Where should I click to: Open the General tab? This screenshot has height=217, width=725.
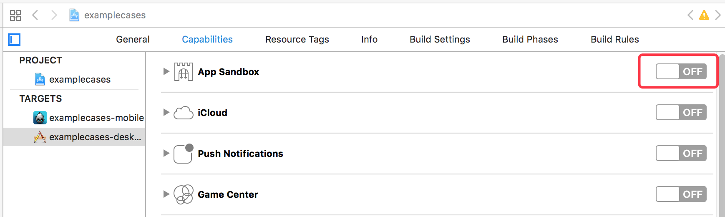pyautogui.click(x=133, y=40)
